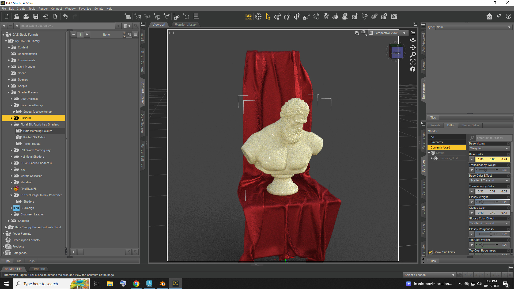Expand the Dimidrol folder

tap(12, 118)
